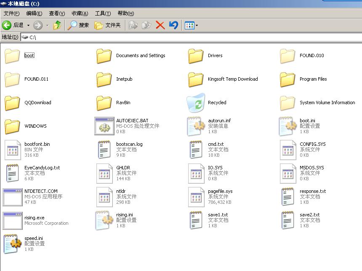
Task: Click the address bar showing C:\
Action: [189, 37]
